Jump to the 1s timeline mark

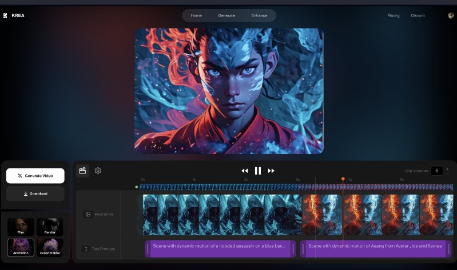click(194, 179)
